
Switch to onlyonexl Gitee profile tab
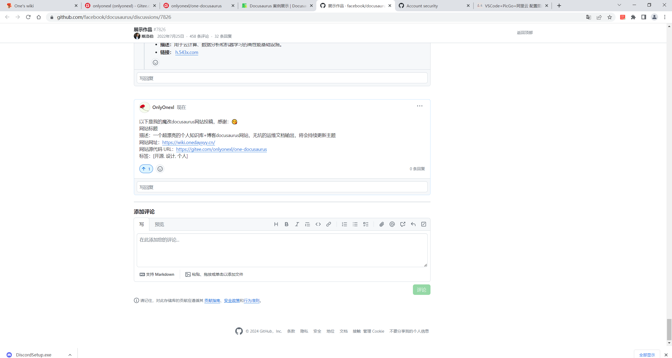120,6
